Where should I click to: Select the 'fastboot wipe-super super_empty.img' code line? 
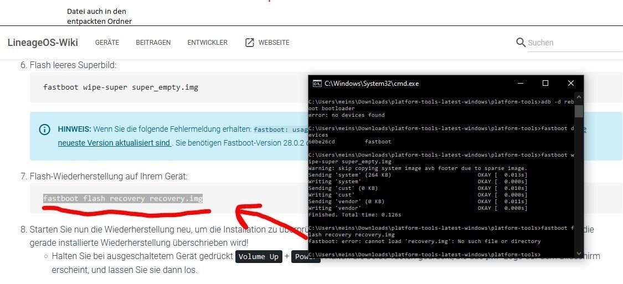121,87
